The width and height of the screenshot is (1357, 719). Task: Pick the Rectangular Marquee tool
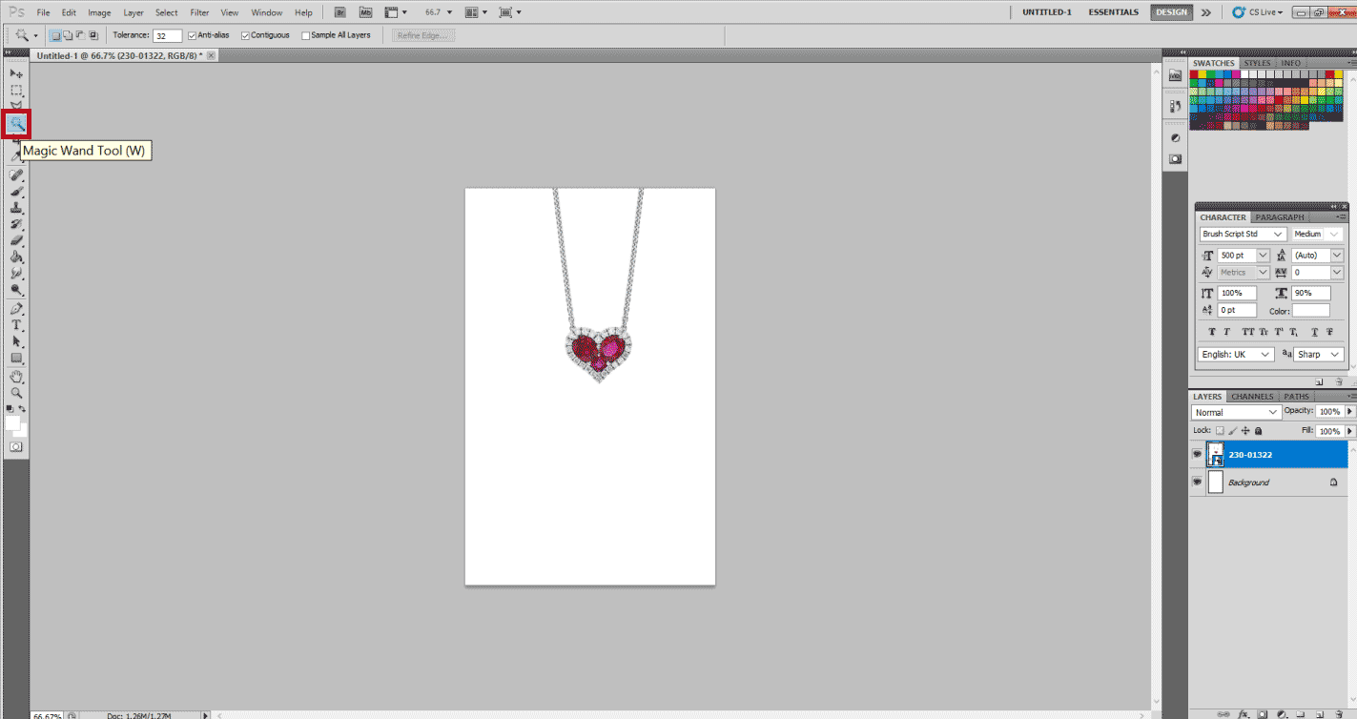click(16, 91)
